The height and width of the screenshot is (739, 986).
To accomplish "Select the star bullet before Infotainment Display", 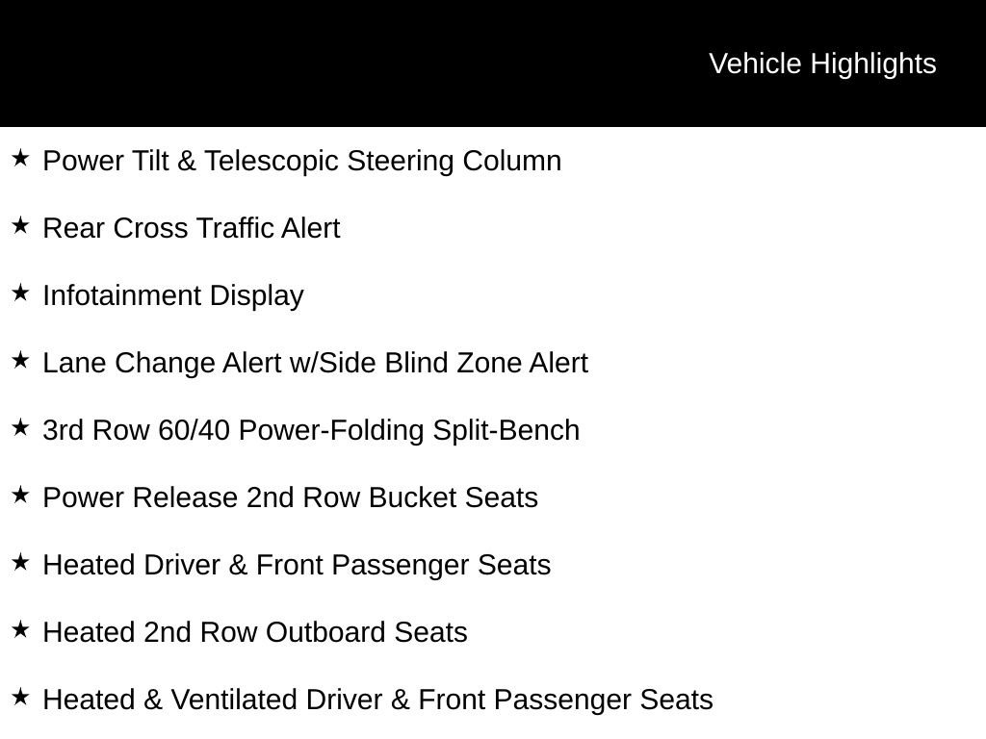I will [20, 293].
